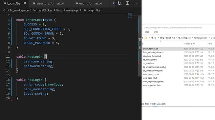The width and height of the screenshot is (215, 120).
Task: Click FantasyClicker in the editor breadcrumb
Action: tap(42, 10)
